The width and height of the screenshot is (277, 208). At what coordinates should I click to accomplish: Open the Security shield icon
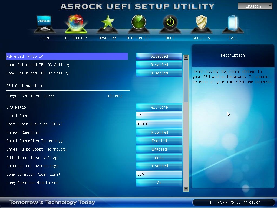click(x=201, y=24)
